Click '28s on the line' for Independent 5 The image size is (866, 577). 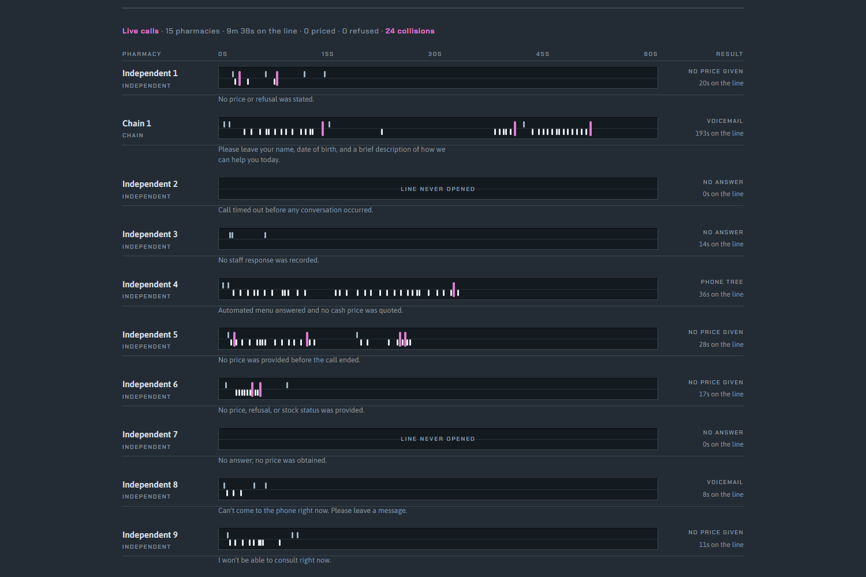tap(721, 344)
